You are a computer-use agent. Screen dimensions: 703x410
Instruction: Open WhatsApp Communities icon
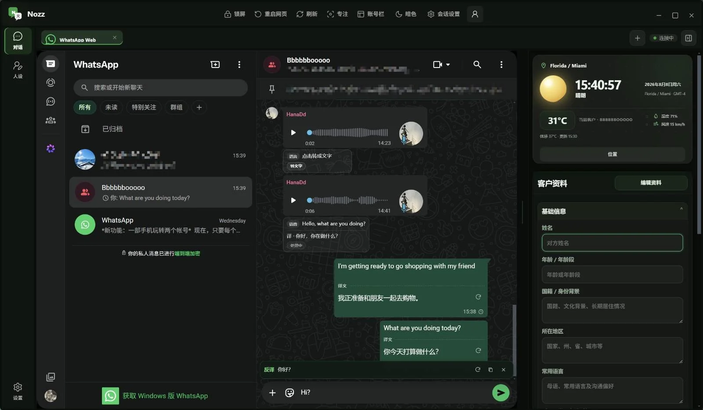pos(51,120)
